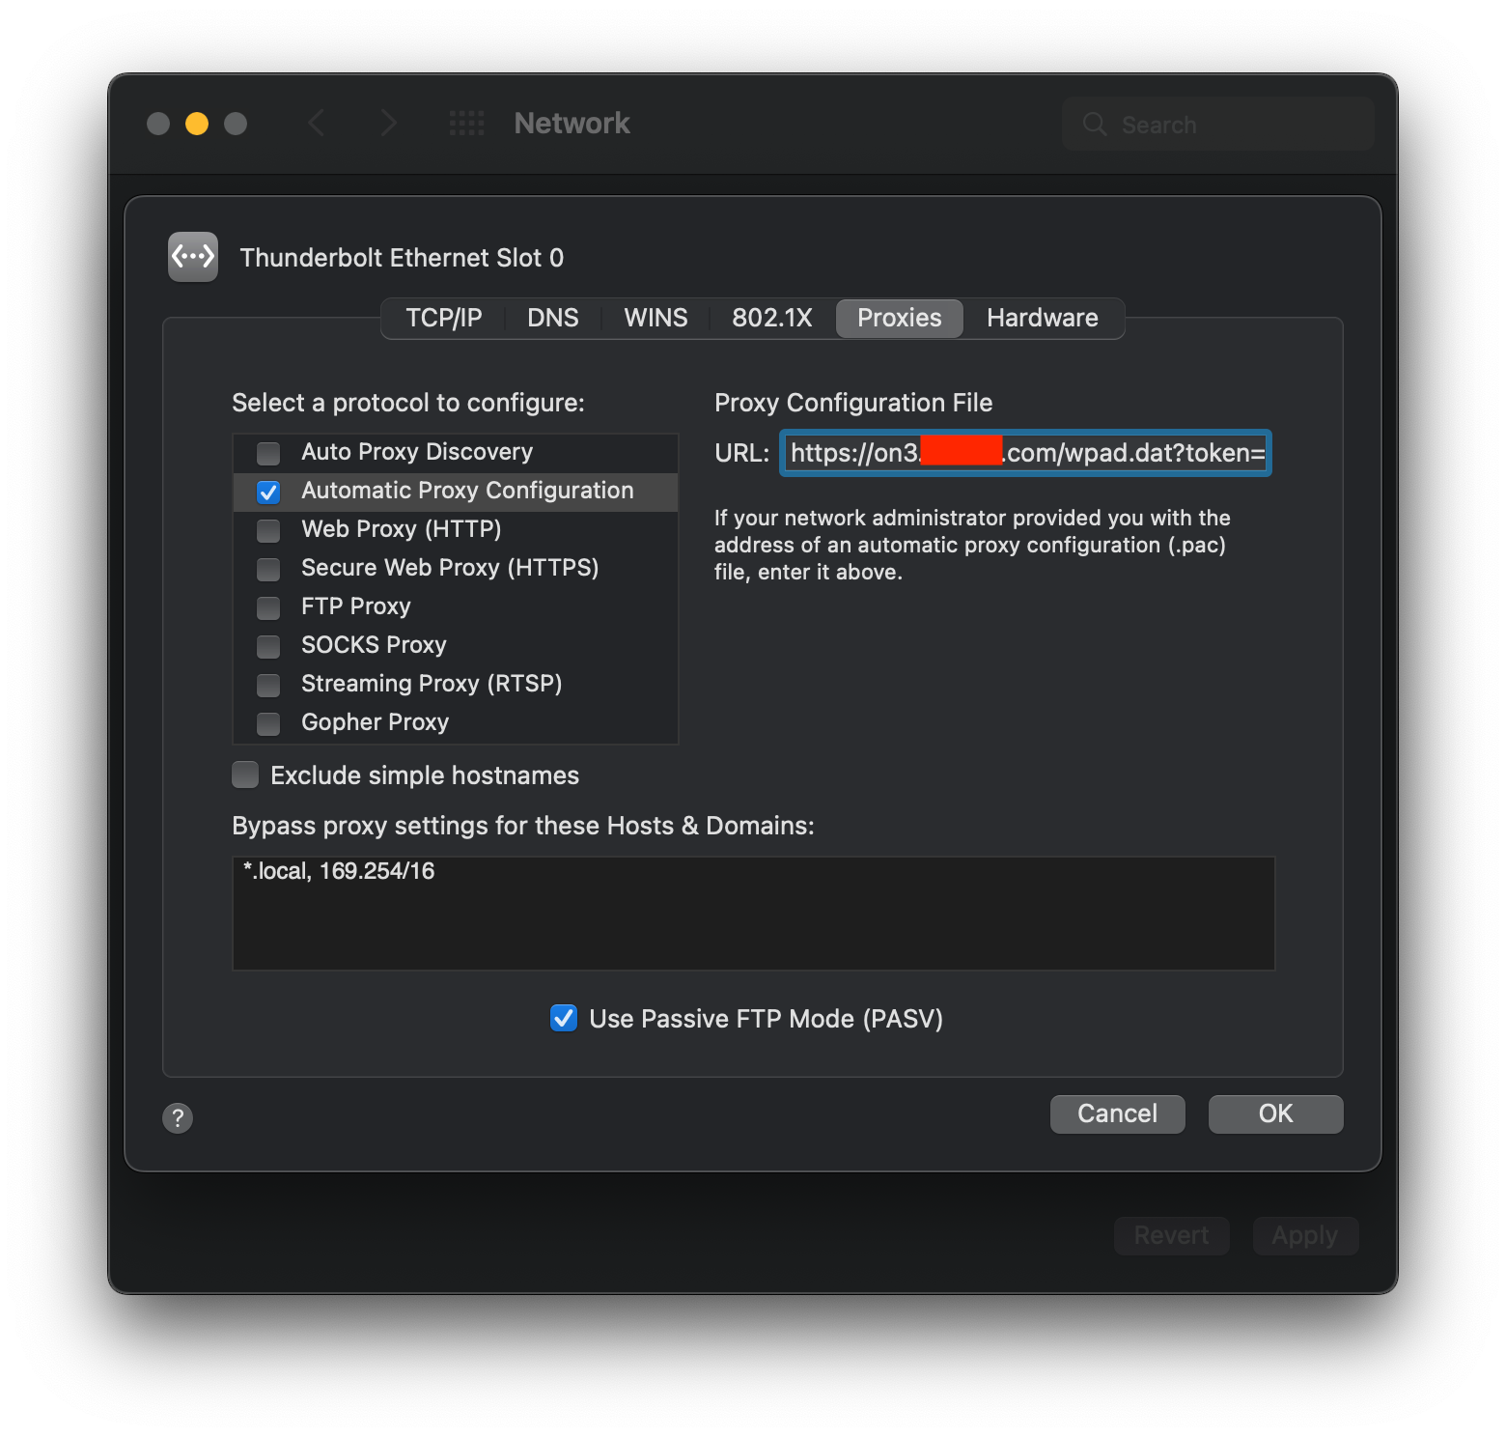Select the Gopher Proxy row label

click(376, 722)
